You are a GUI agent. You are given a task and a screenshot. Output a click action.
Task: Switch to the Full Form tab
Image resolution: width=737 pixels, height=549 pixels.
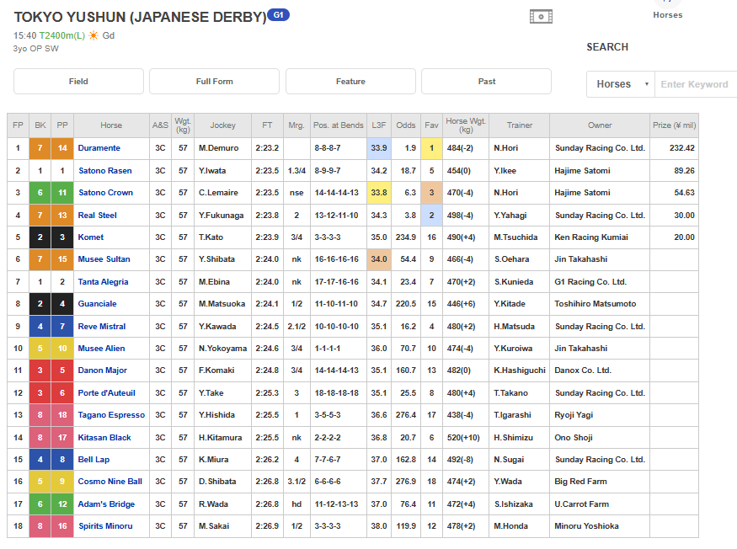coord(214,82)
